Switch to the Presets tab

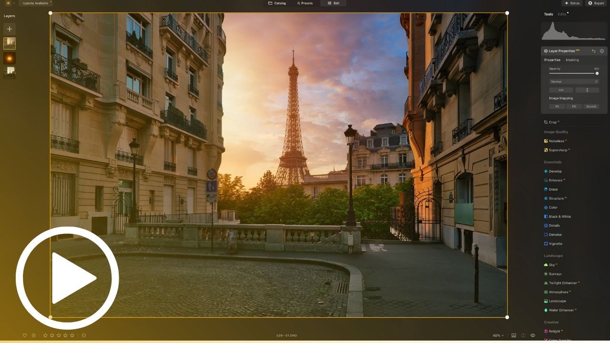click(x=305, y=3)
